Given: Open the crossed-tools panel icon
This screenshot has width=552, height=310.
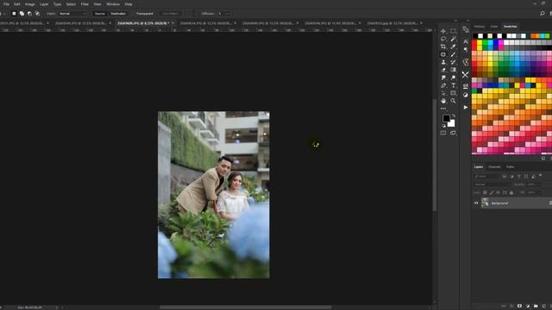Looking at the screenshot, I should [x=466, y=75].
